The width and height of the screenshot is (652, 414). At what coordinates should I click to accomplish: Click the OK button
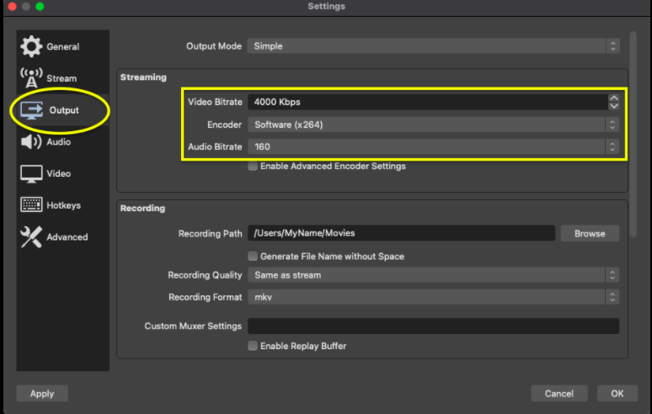pos(617,393)
